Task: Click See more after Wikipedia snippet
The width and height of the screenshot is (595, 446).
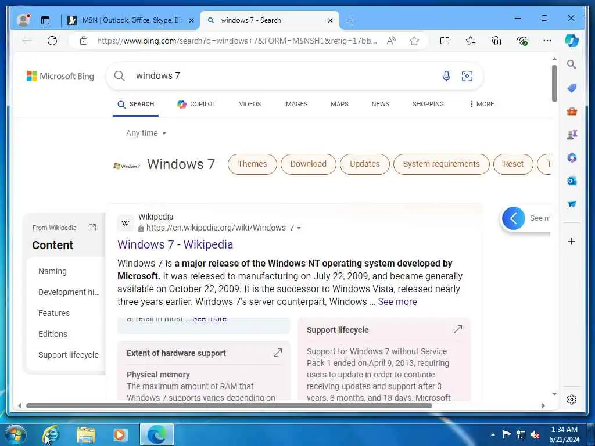Action: click(397, 301)
